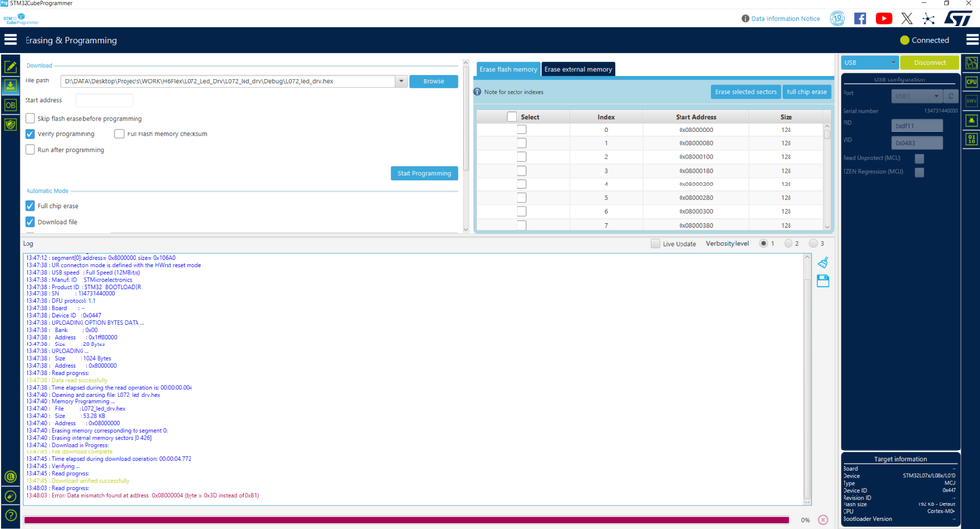Screen dimensions: 980x529
Task: Click the Browse button
Action: (434, 81)
